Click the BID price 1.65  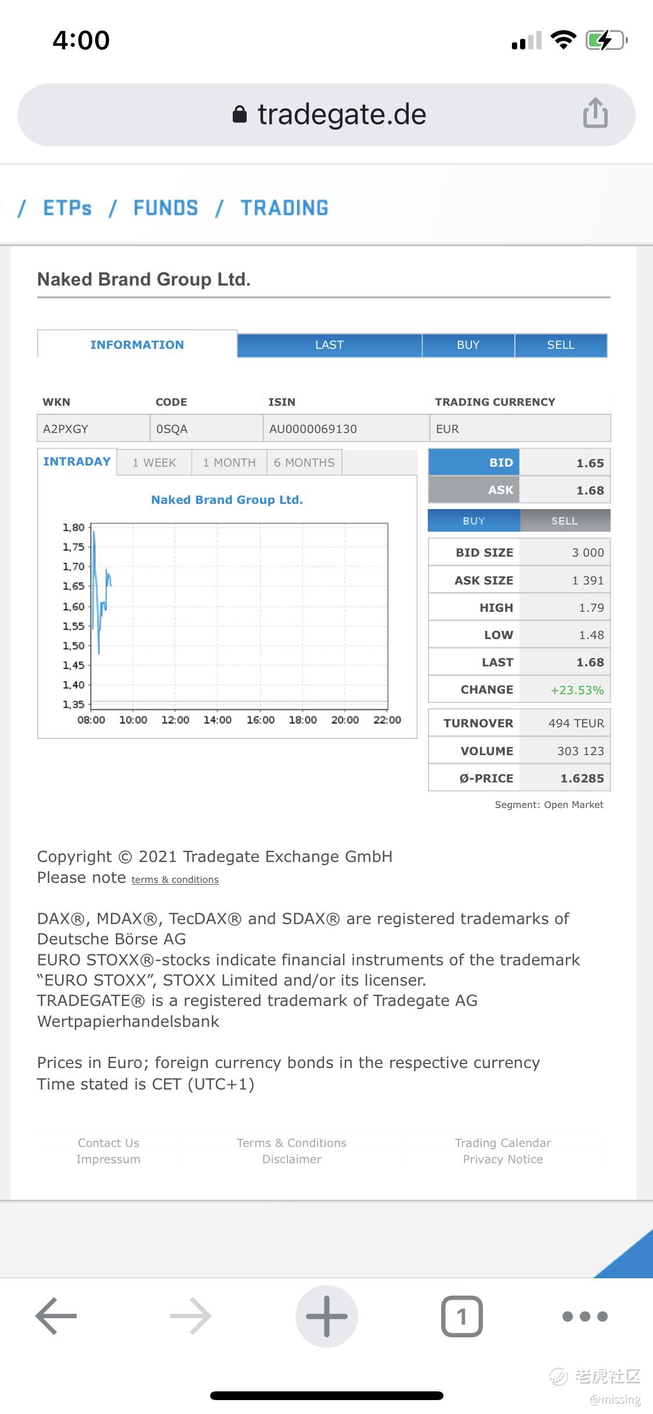pos(590,463)
